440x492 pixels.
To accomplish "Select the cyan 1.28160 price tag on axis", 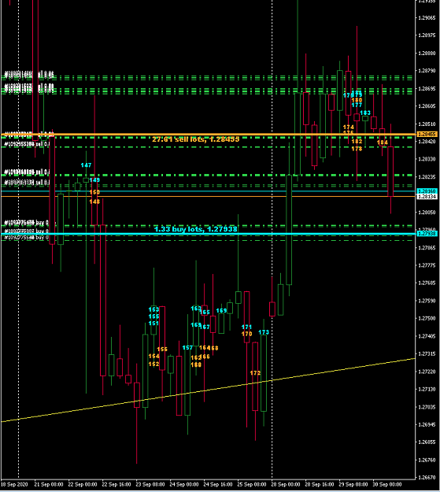I will pos(427,191).
